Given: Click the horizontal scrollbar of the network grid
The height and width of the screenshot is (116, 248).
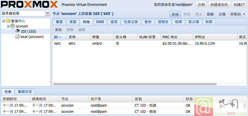Looking at the screenshot, I should click(135, 84).
